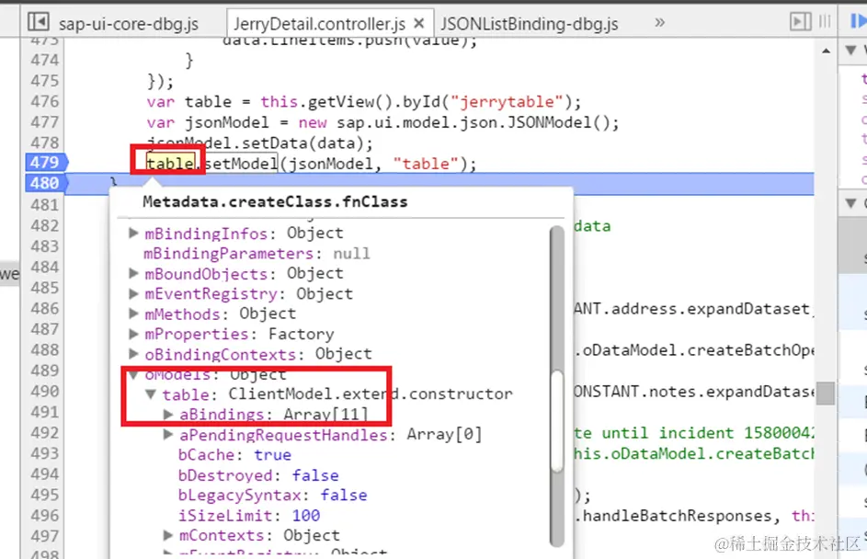Switch to JerryDetail.controller.js tab
The width and height of the screenshot is (867, 559).
(319, 24)
